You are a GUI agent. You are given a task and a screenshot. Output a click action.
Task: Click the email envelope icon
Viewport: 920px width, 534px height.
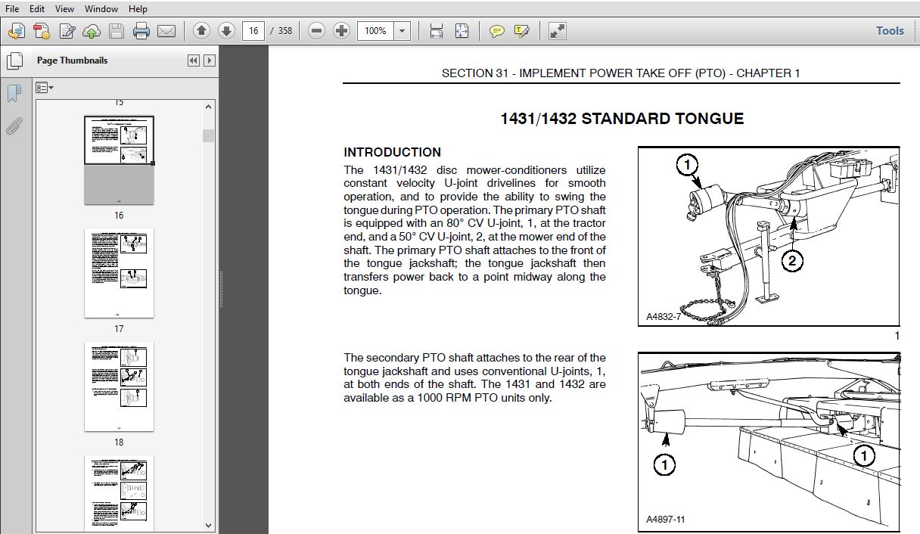pos(166,31)
